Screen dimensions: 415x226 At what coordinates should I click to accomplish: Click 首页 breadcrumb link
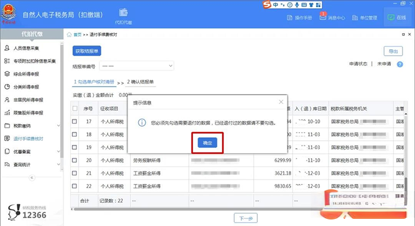(77, 34)
